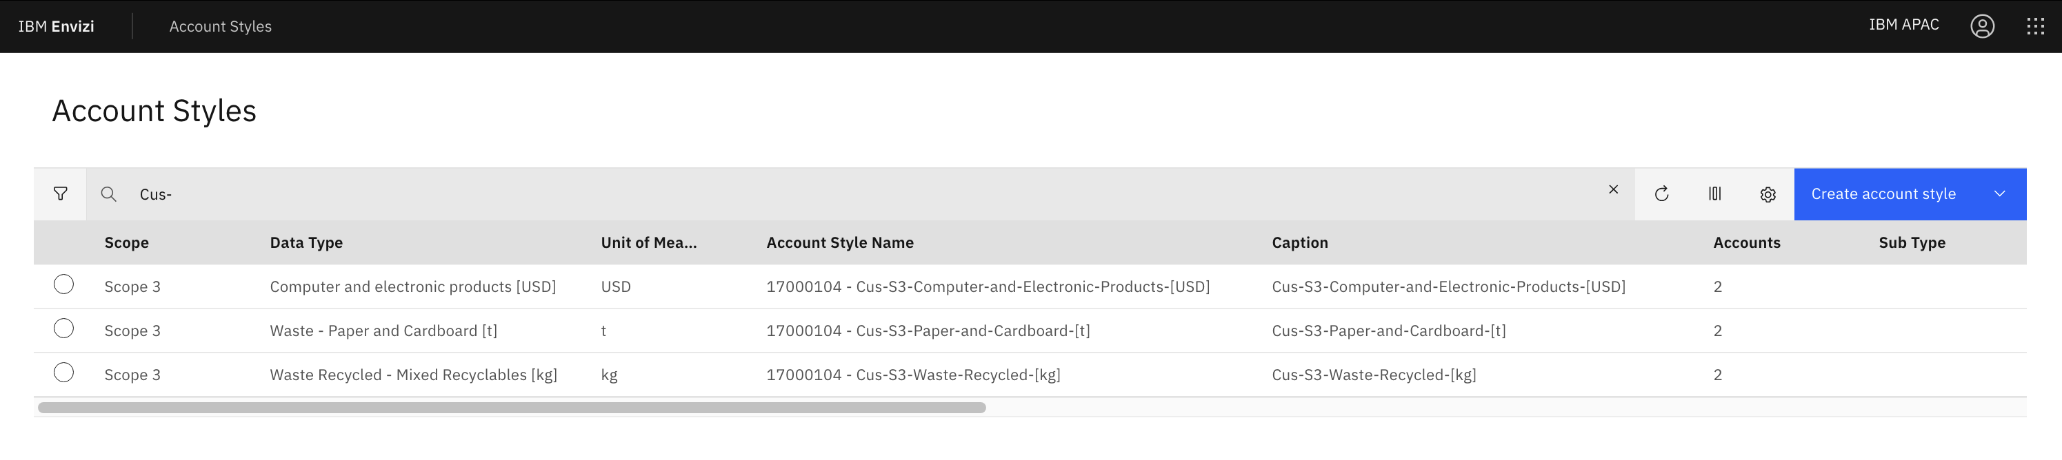
Task: Expand the Create account style dropdown arrow
Action: point(1999,194)
